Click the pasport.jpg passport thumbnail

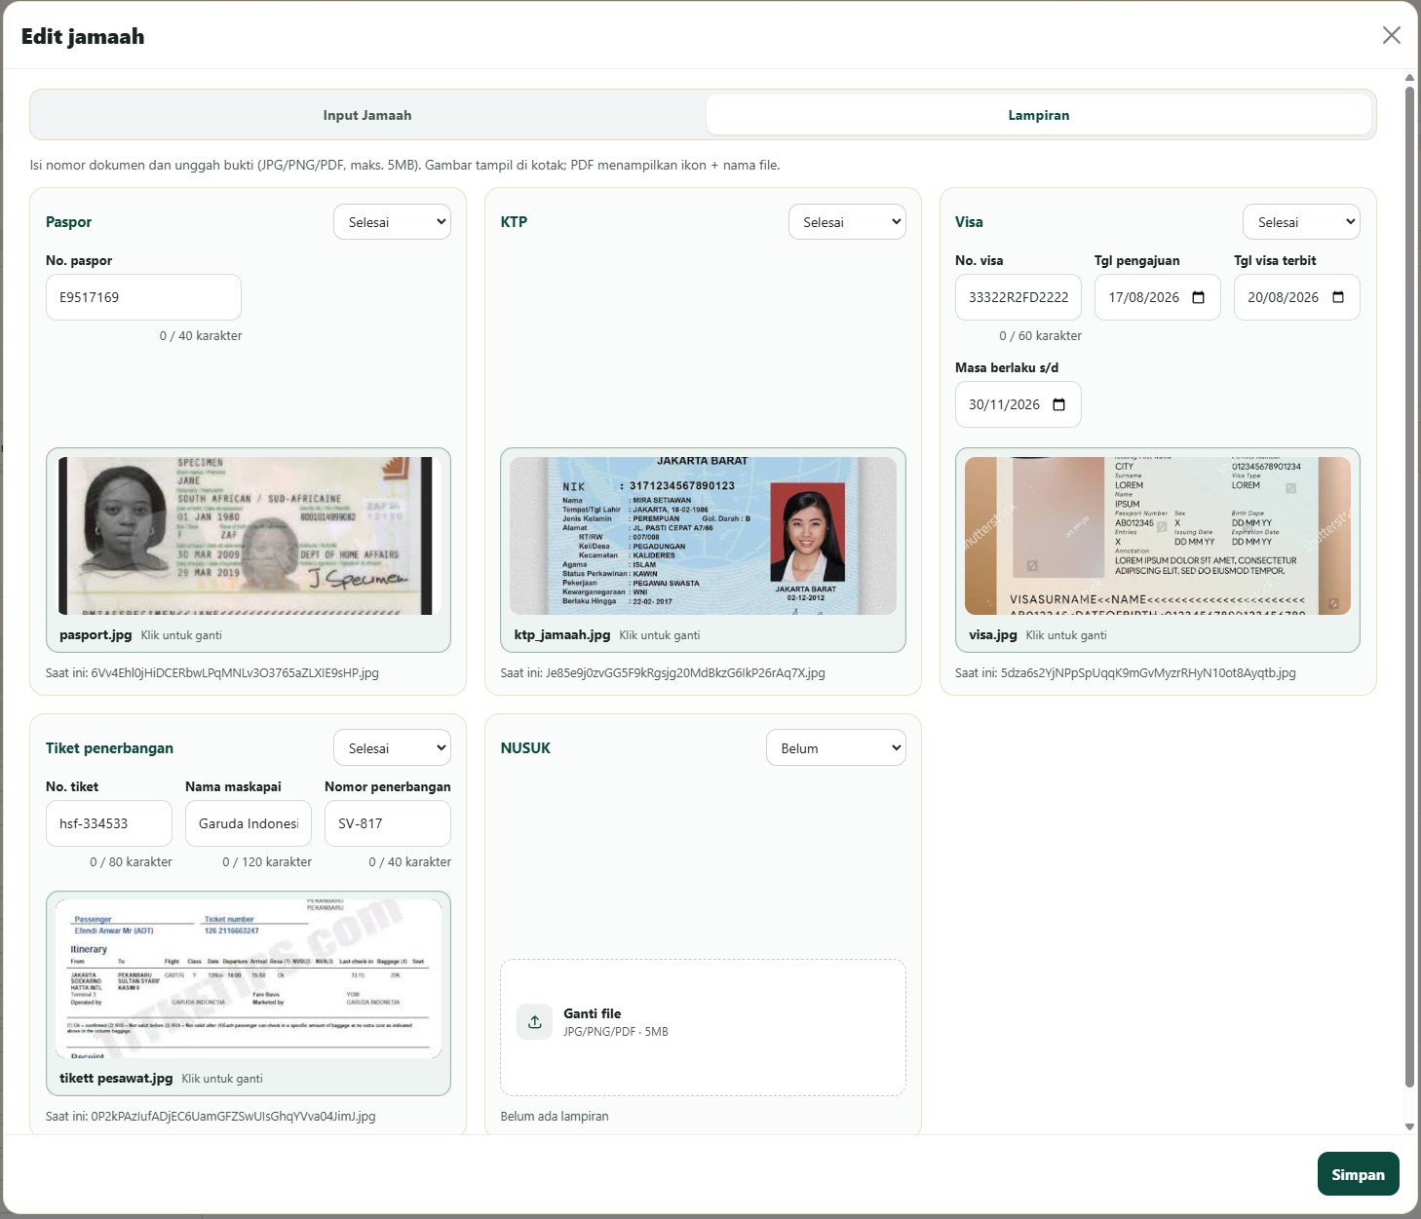point(249,536)
